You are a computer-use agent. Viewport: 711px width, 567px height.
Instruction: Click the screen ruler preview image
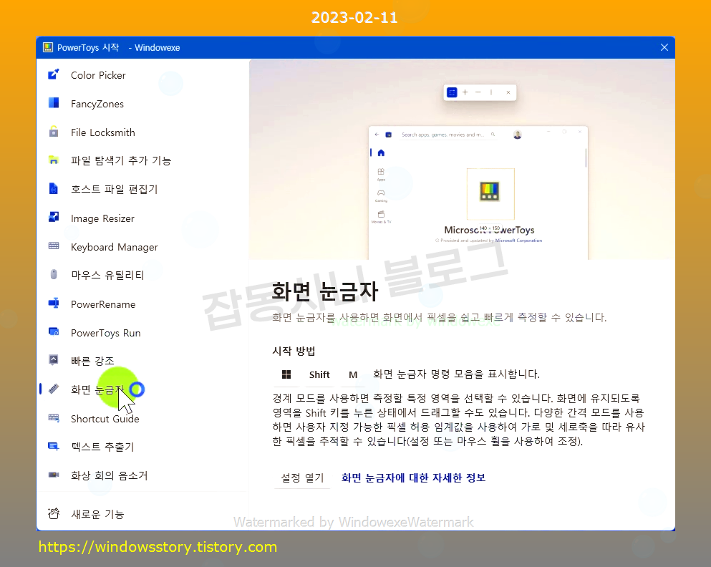pyautogui.click(x=462, y=160)
